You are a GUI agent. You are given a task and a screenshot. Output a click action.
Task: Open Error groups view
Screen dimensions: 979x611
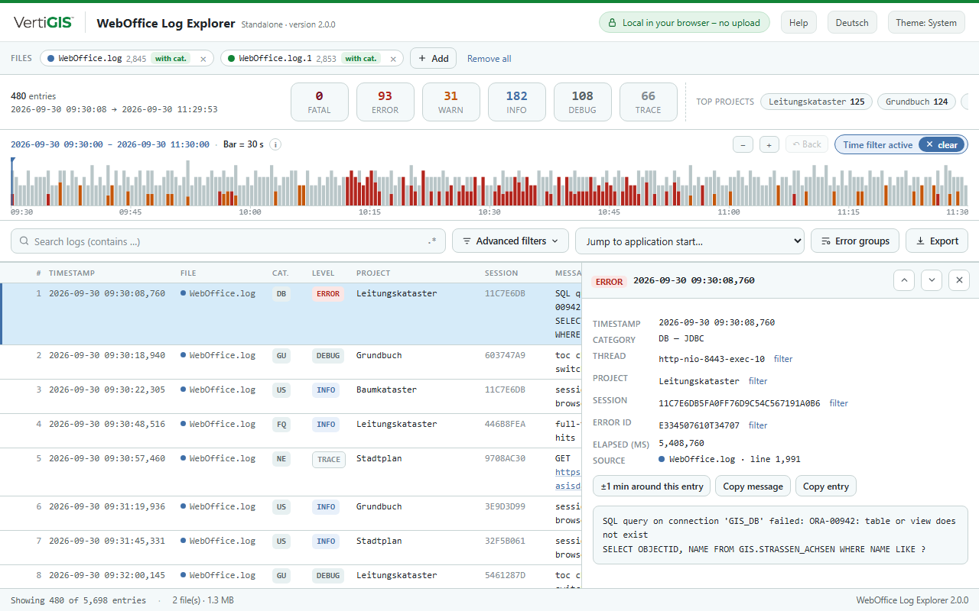855,241
